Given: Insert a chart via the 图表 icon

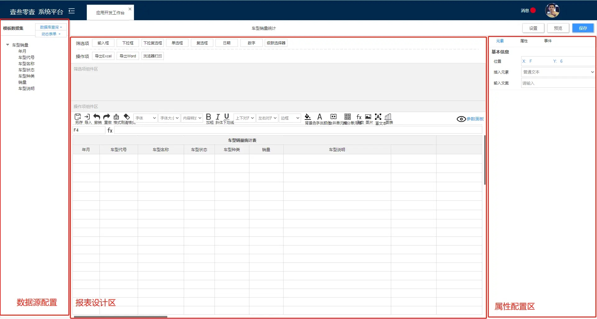Looking at the screenshot, I should [388, 117].
